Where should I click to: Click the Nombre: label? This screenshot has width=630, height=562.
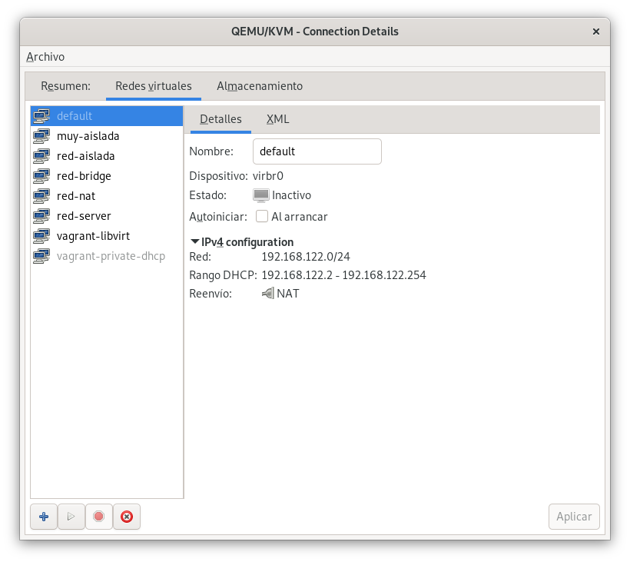tap(211, 151)
